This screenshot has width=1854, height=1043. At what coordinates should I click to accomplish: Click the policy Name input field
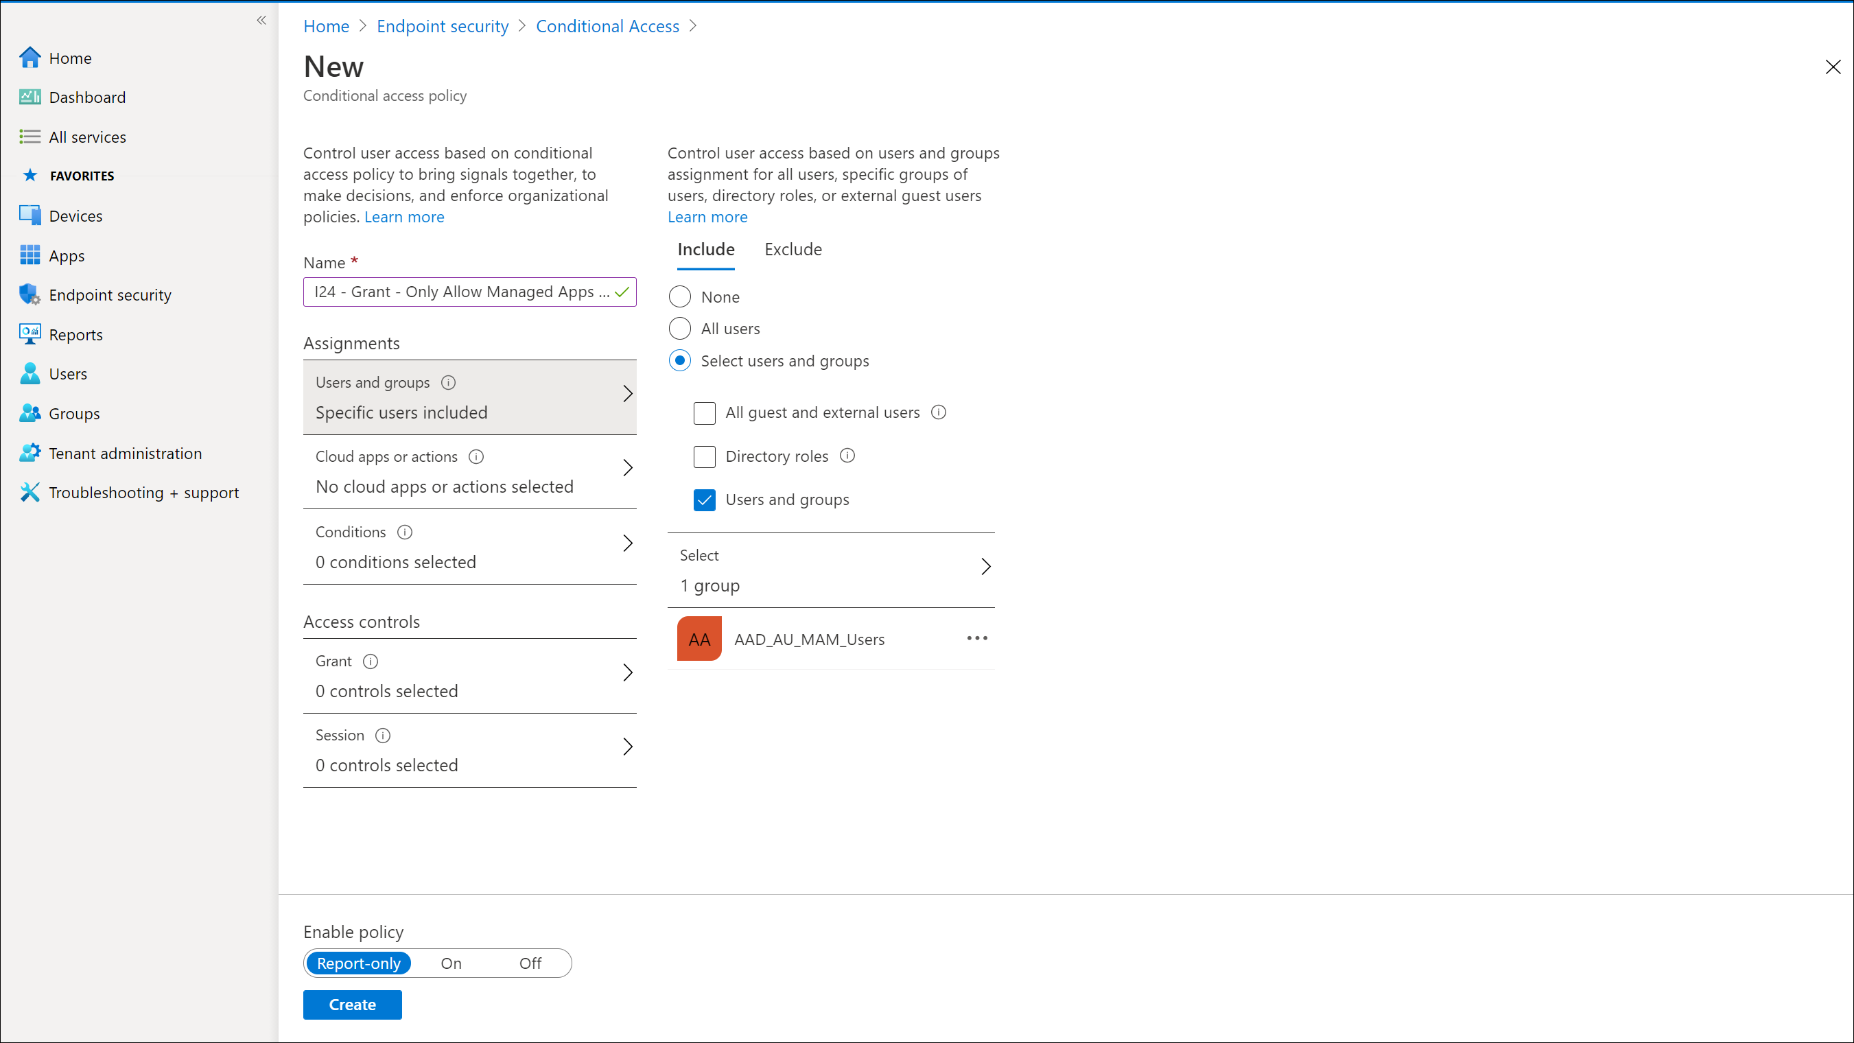(x=469, y=292)
